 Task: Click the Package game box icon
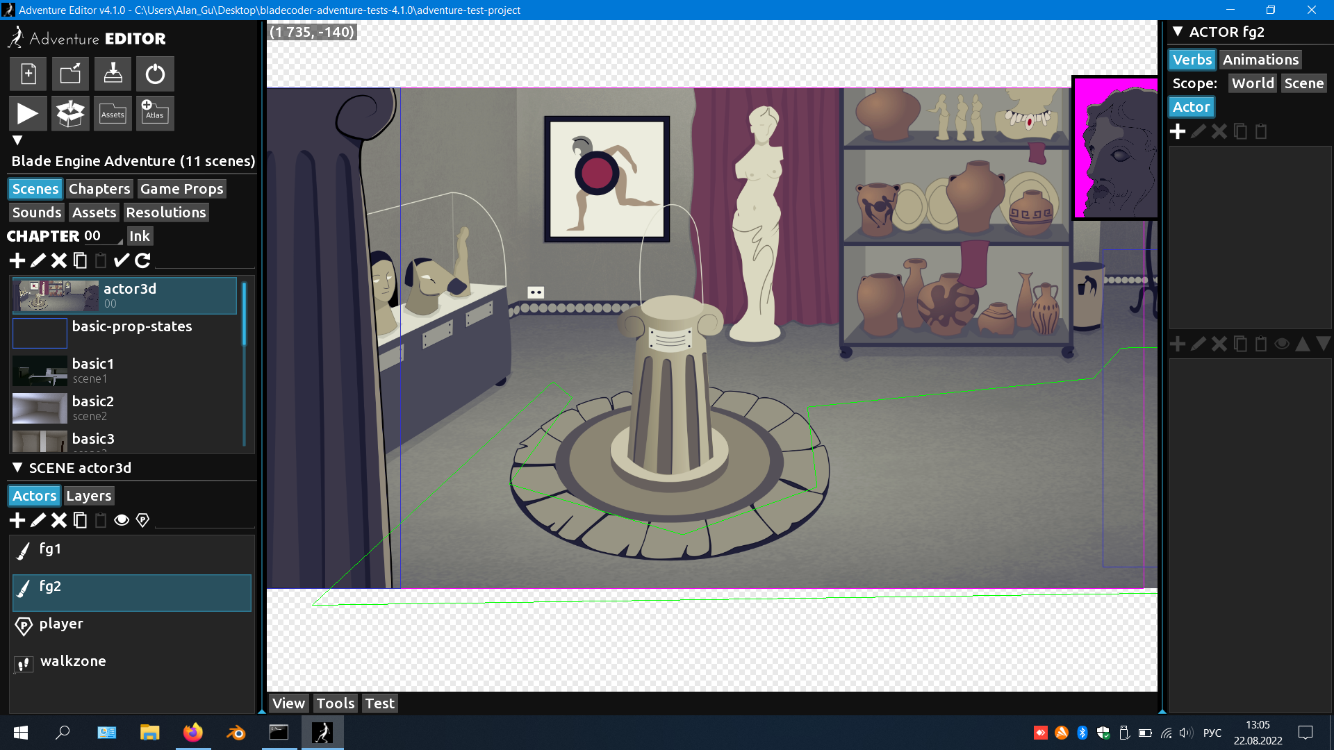coord(70,114)
